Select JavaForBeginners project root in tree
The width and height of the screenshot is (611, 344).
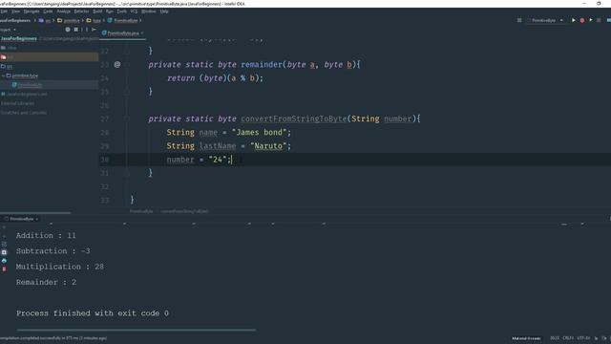tap(19, 38)
